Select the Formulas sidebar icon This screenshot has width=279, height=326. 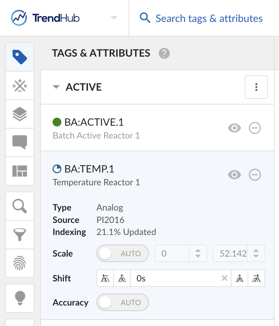click(x=20, y=86)
